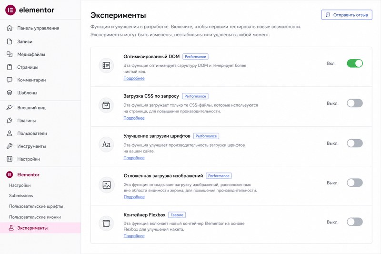381x254 pixels.
Task: Follow Подробнее link under Контейнер Flexbox
Action: 134,236
